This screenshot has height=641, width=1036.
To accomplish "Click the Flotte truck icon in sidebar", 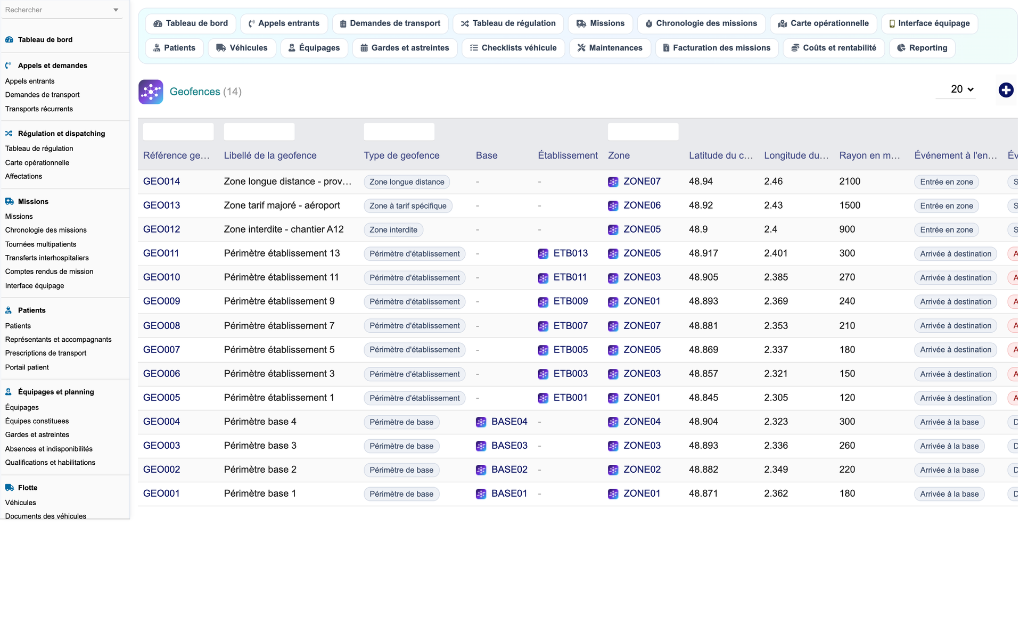I will point(9,488).
